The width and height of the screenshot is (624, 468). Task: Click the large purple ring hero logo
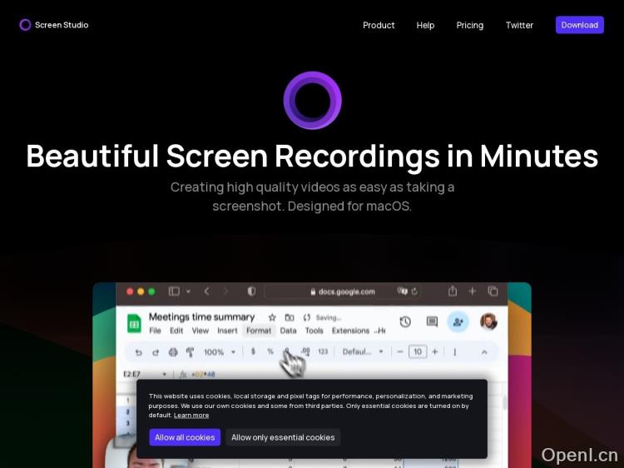[x=312, y=101]
